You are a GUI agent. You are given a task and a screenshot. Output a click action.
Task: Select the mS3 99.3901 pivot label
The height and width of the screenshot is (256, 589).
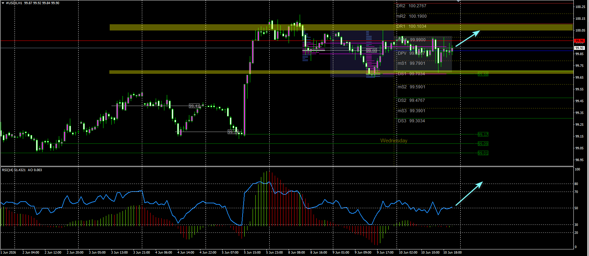point(411,111)
